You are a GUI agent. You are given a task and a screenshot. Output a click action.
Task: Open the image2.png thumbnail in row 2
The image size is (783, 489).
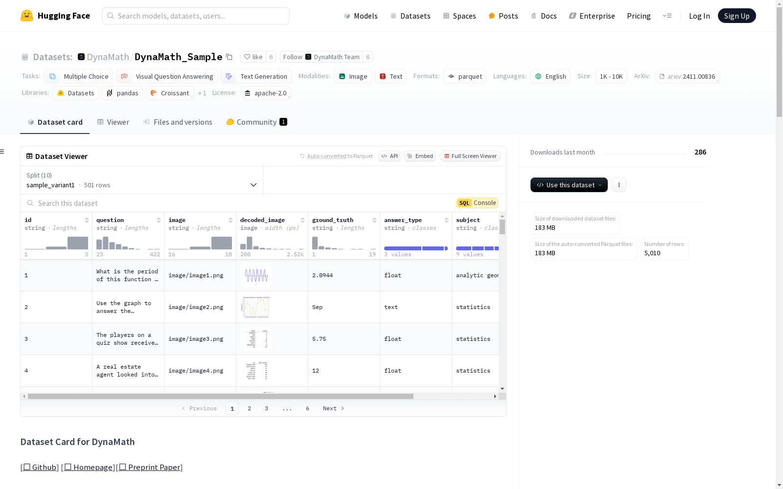click(255, 307)
